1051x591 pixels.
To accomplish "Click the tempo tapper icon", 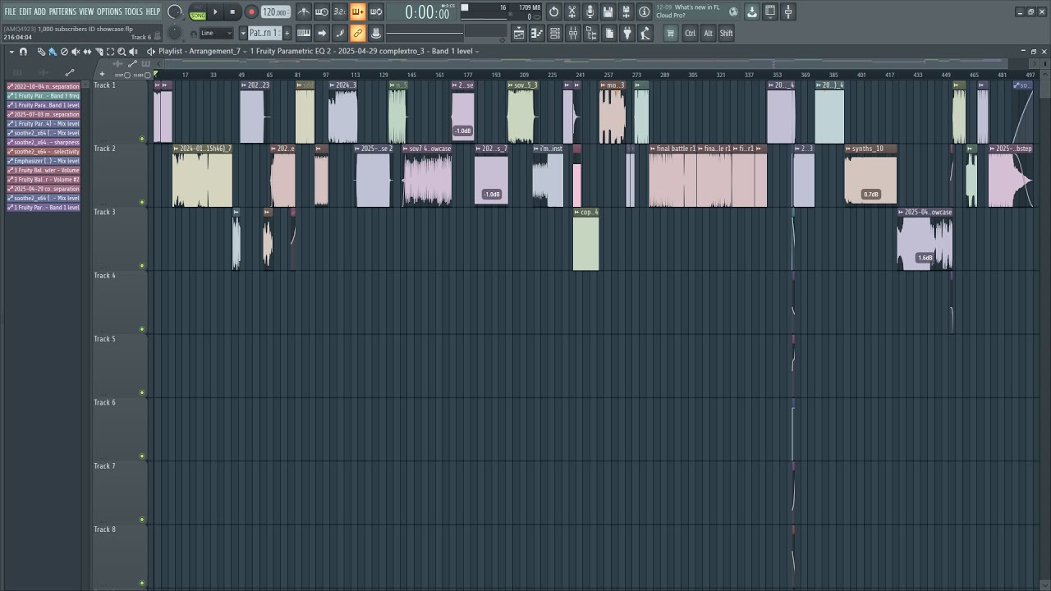I will (x=645, y=33).
